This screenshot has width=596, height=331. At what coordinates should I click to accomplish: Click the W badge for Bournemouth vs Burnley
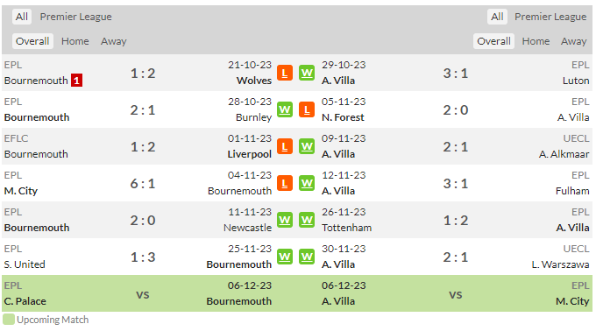coord(285,109)
